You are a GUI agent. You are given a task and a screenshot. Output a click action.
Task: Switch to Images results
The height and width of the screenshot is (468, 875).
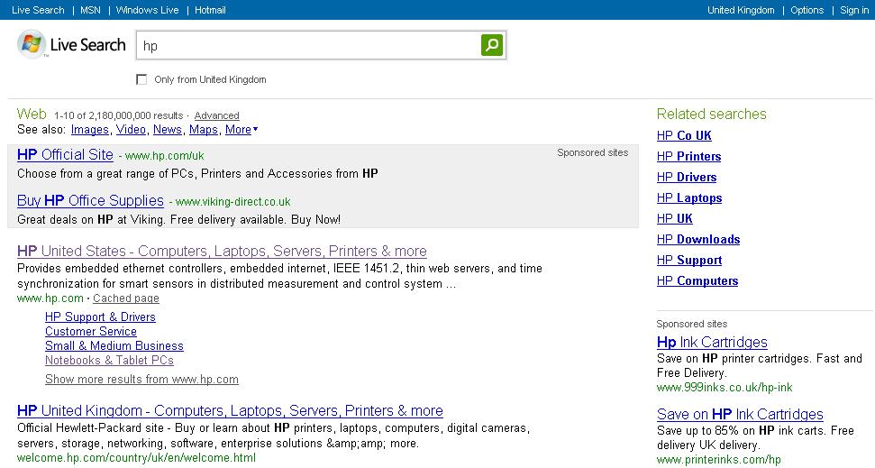[x=90, y=130]
